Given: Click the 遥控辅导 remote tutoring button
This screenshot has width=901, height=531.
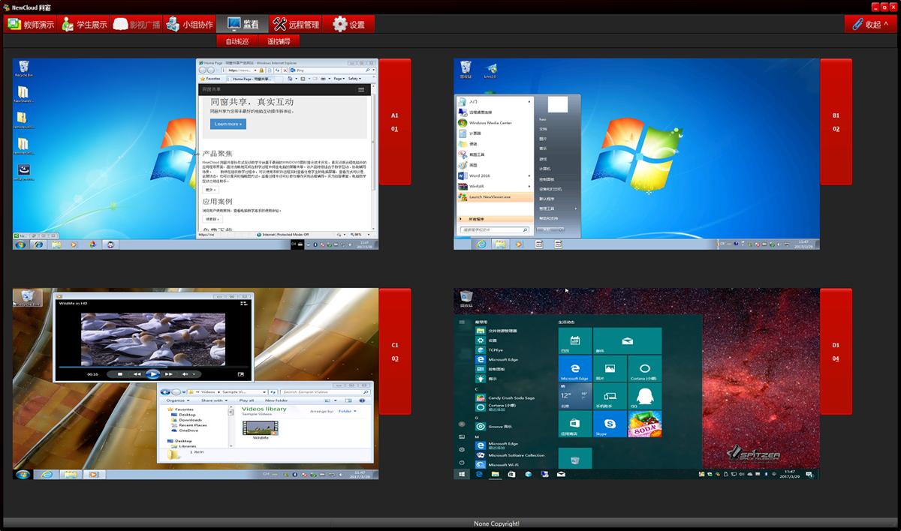Looking at the screenshot, I should [279, 41].
